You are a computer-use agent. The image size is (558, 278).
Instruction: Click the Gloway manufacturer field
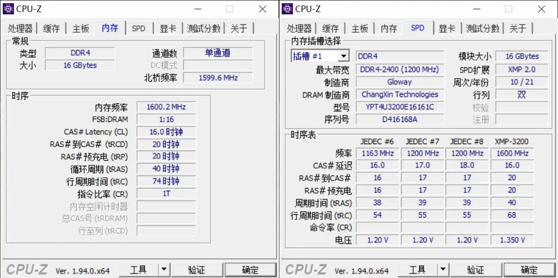(x=400, y=82)
